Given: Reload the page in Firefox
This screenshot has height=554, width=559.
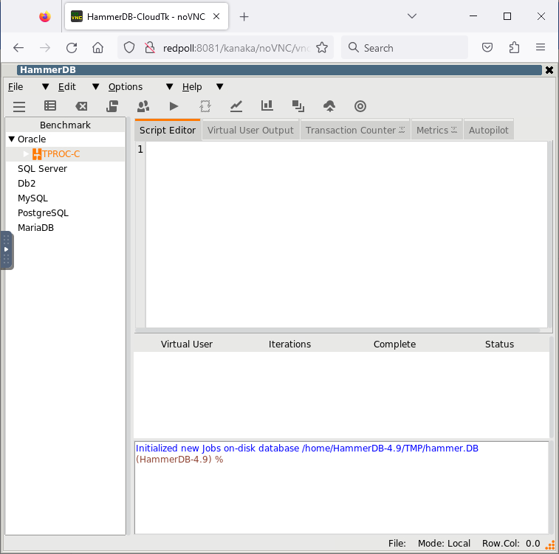Looking at the screenshot, I should [72, 48].
